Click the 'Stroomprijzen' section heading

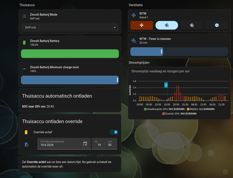(139, 63)
